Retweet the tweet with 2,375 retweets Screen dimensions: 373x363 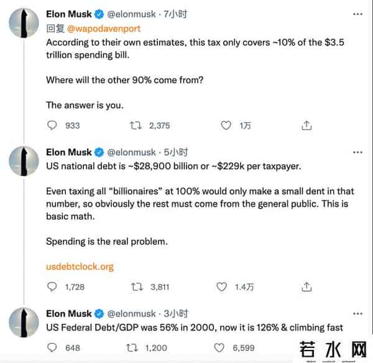[136, 125]
